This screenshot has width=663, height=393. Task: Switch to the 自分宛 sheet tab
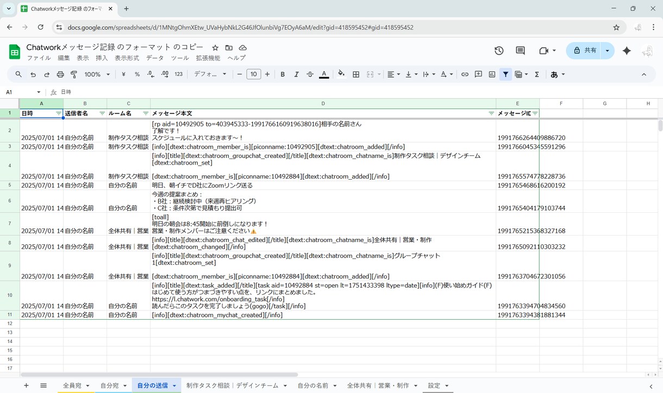point(109,385)
